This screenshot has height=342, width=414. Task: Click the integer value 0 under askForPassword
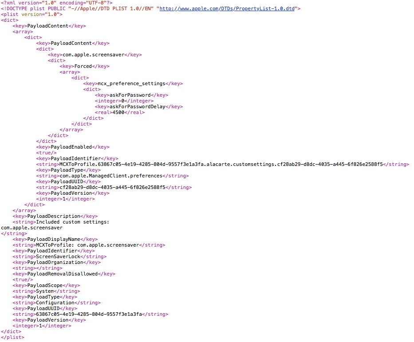coord(123,101)
